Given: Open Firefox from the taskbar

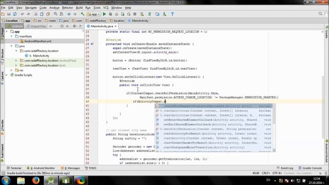Looking at the screenshot, I should 35,180.
